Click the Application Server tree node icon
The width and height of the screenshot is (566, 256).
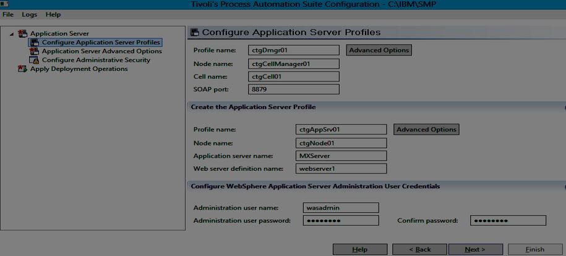22,33
